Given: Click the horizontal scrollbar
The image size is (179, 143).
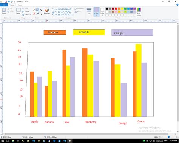Looking at the screenshot, I should point(86,134).
